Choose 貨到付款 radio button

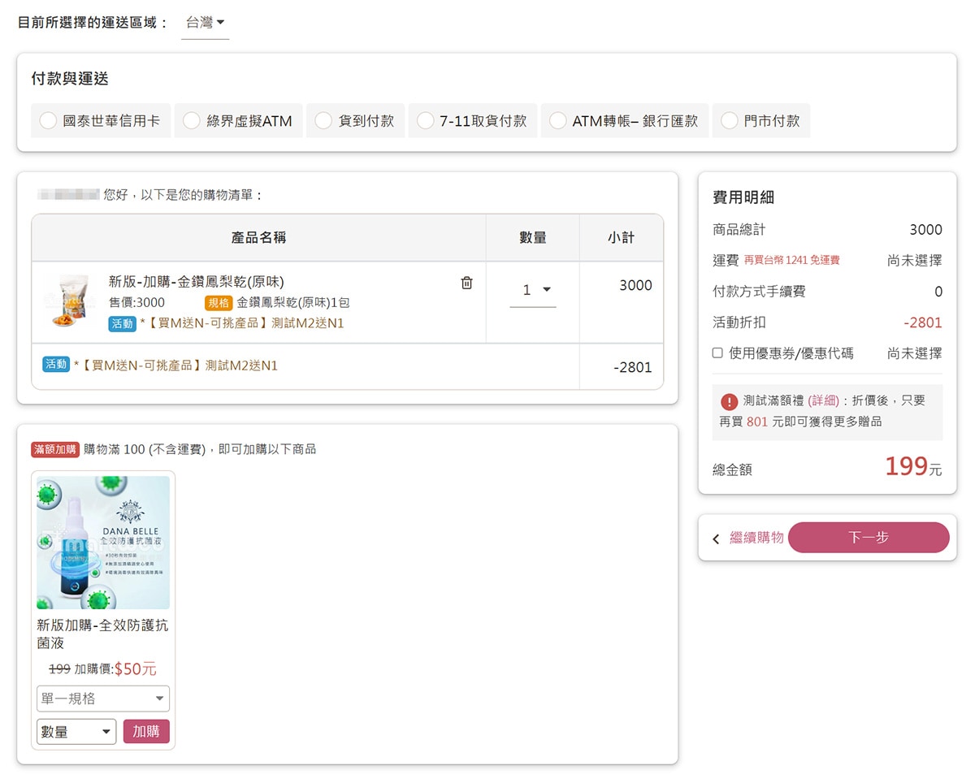pyautogui.click(x=323, y=121)
